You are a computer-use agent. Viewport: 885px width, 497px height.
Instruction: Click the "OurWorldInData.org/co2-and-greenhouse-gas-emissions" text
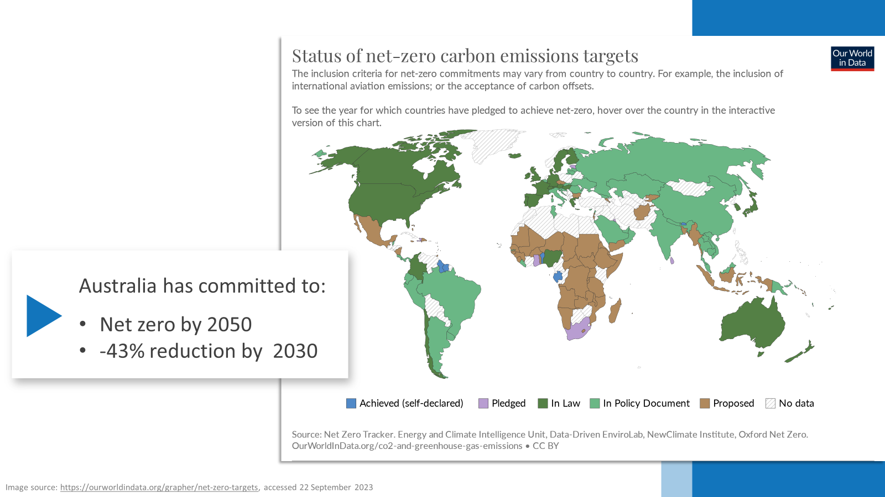tap(407, 446)
